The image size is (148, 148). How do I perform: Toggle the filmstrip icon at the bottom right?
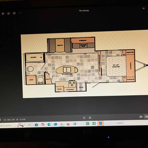[141, 117]
